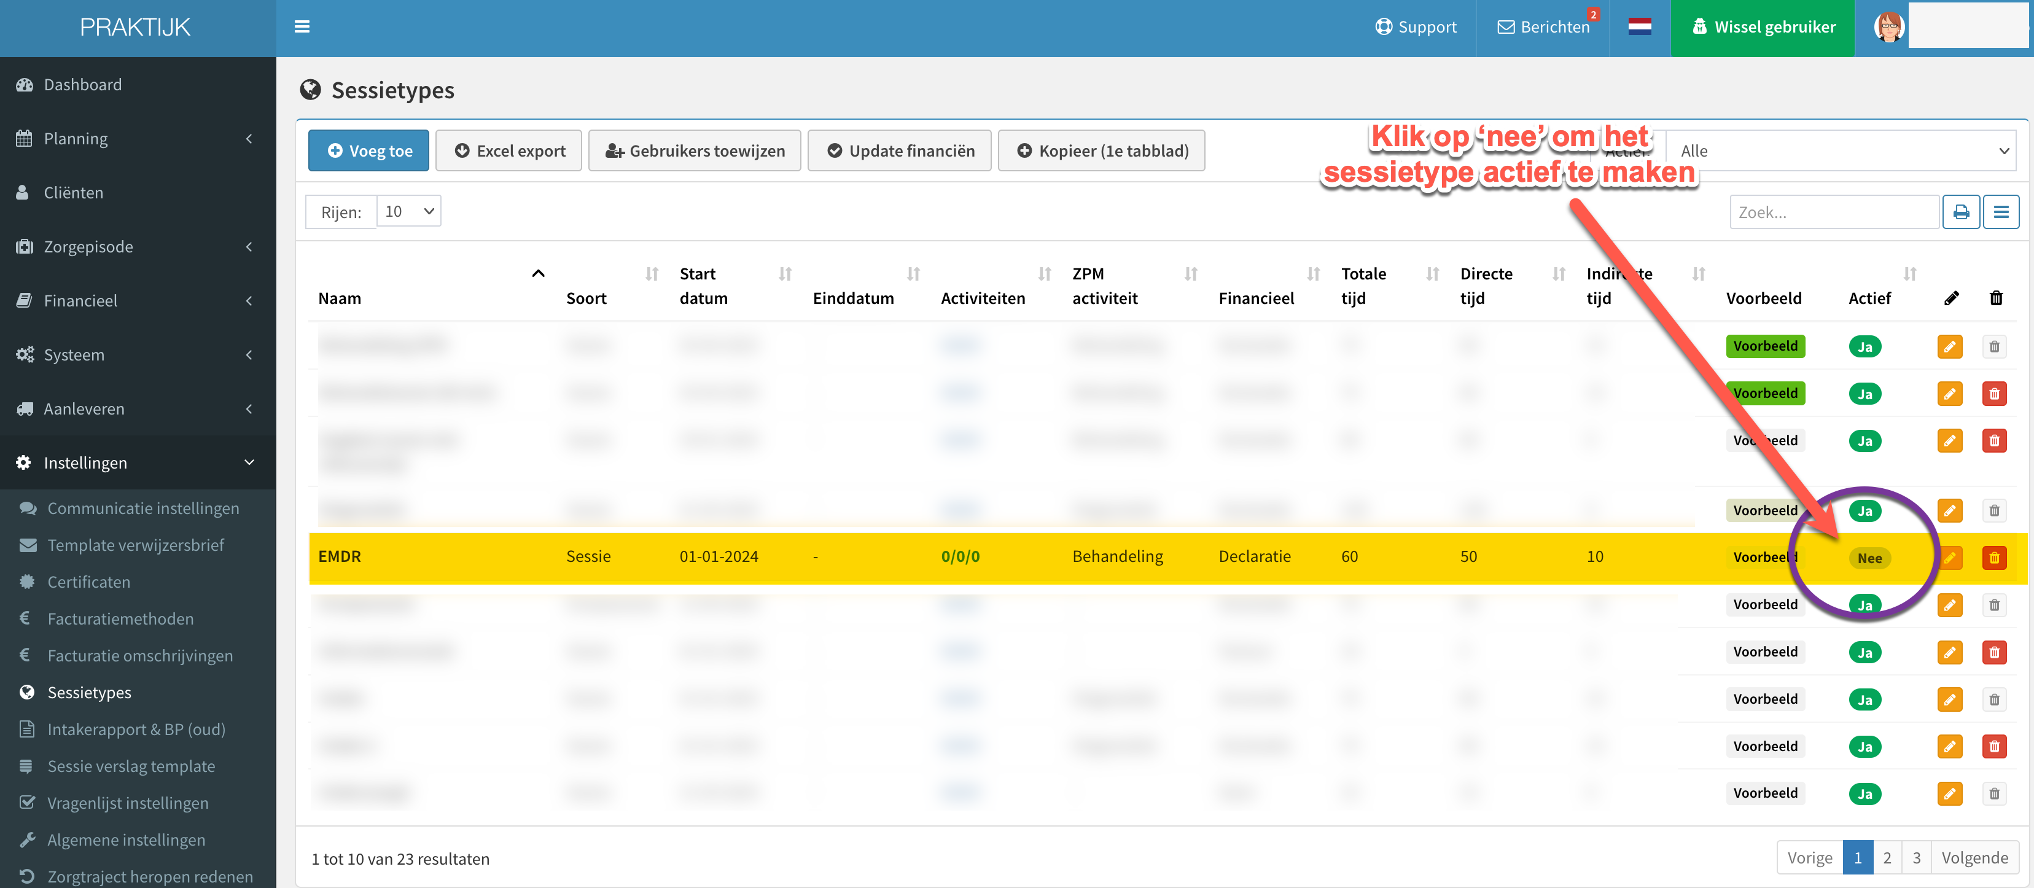Click the Excel export button
Screen dimensions: 2034x888
(508, 150)
